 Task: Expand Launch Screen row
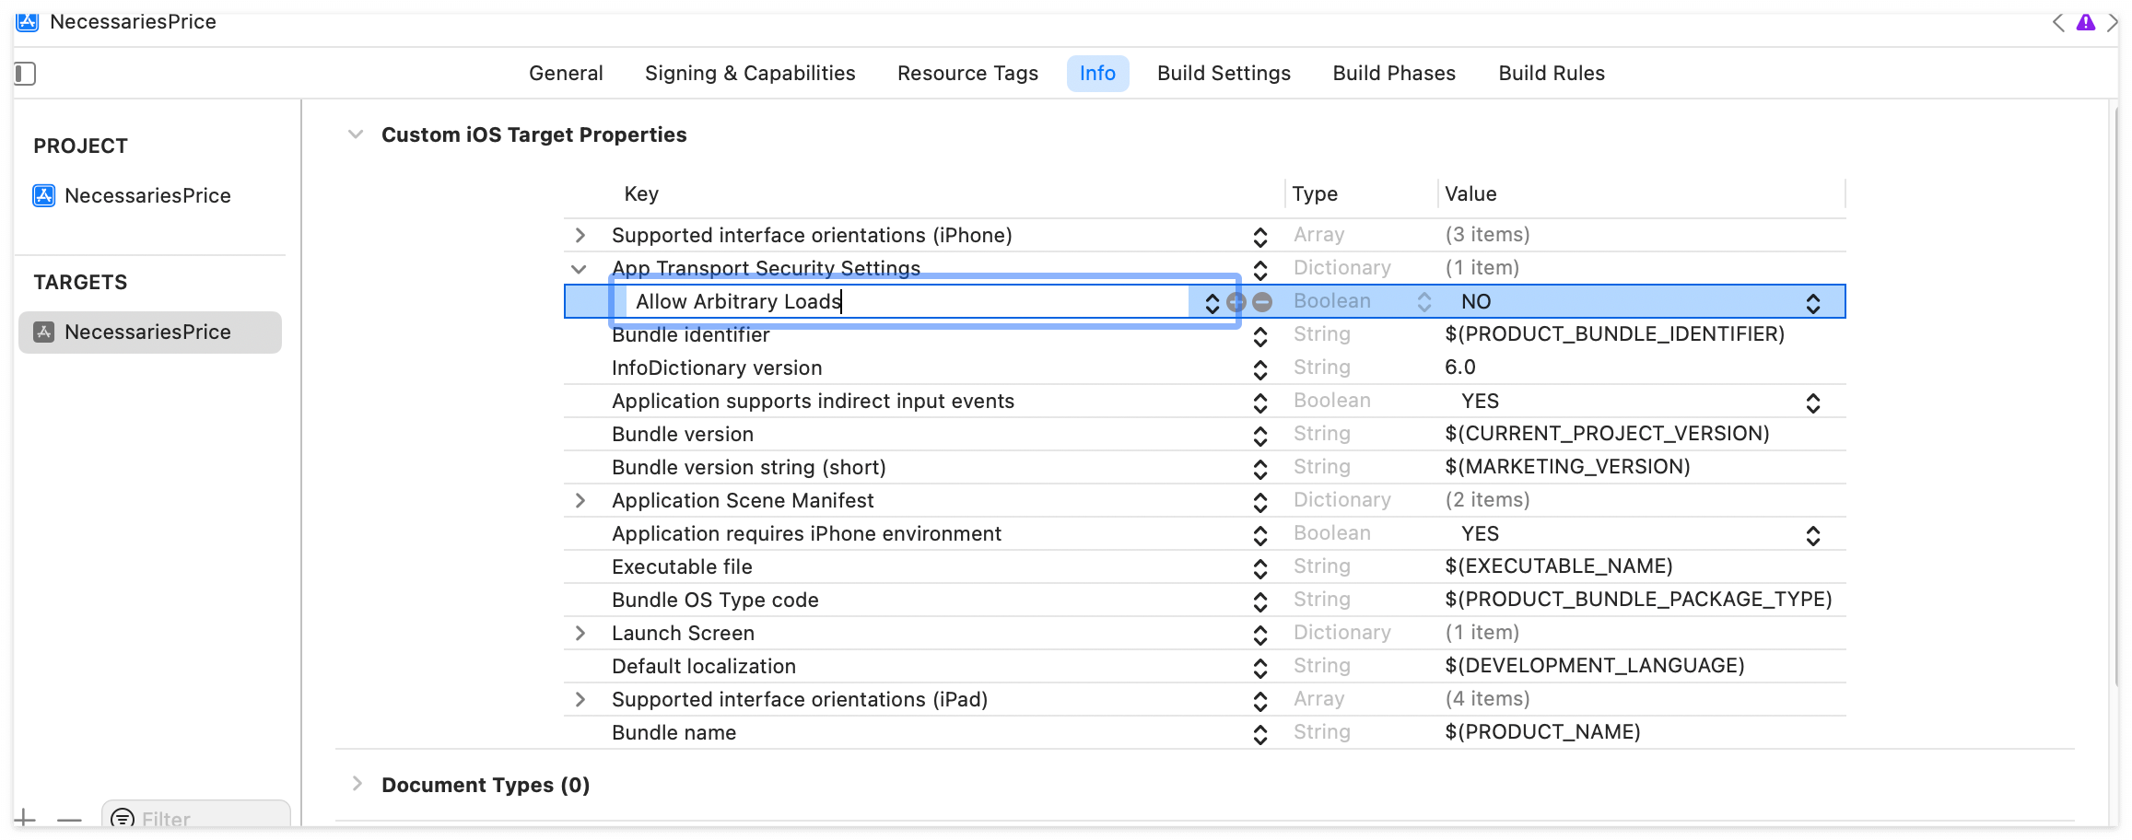[x=580, y=633]
